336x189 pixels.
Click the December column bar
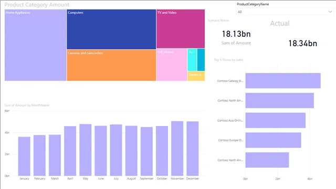(x=193, y=149)
